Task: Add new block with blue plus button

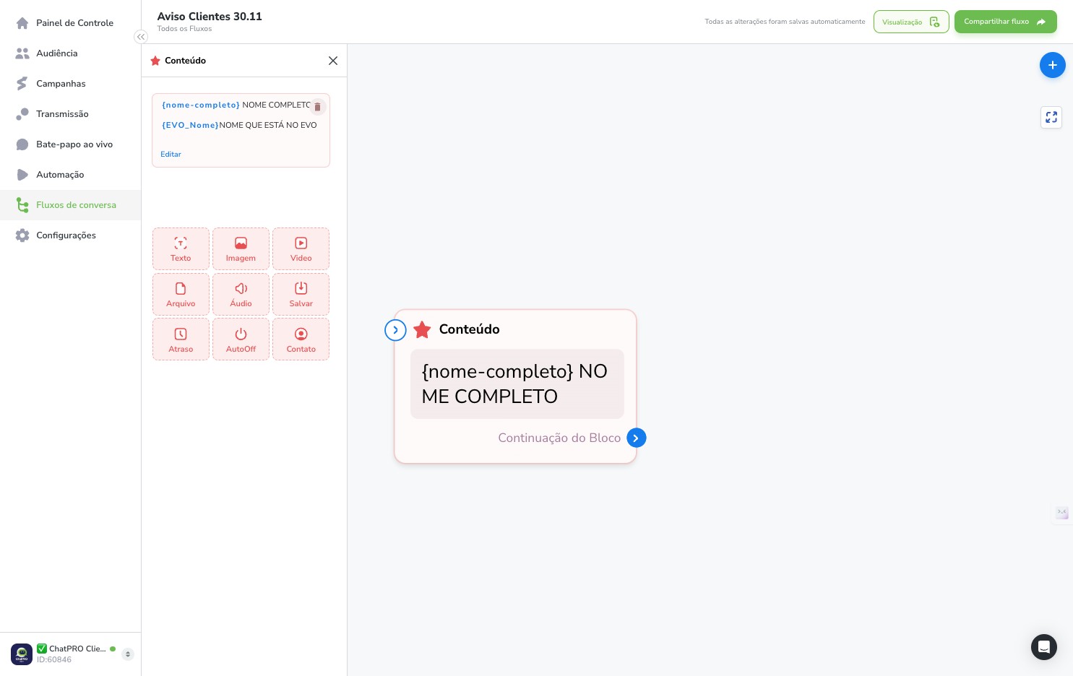Action: pos(1052,65)
